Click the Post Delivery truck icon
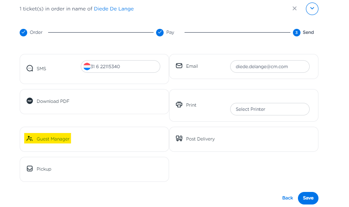349x207 pixels. tap(179, 138)
